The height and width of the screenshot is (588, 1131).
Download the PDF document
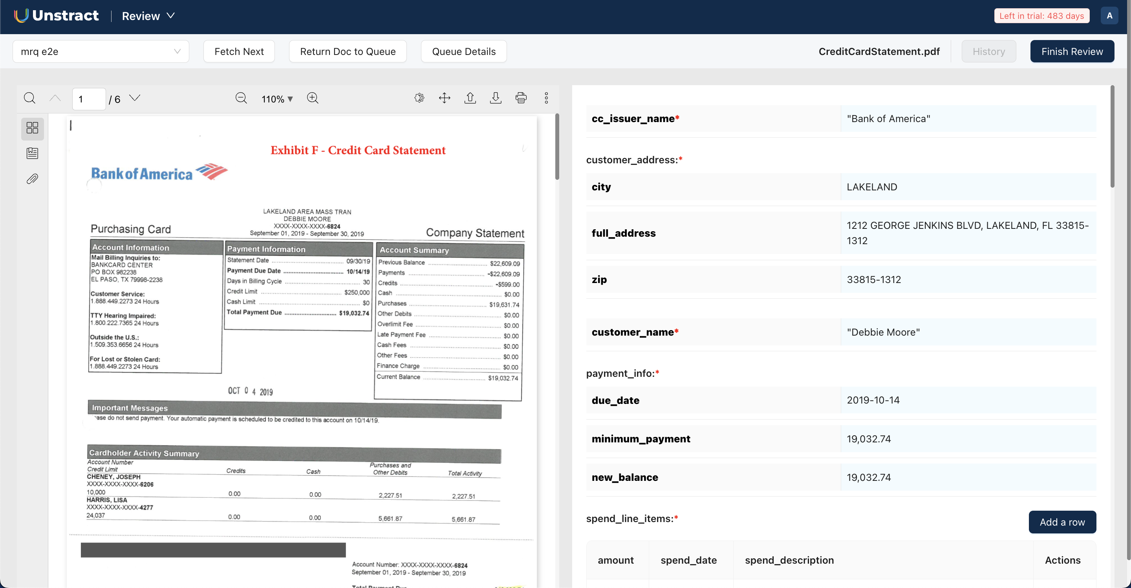(x=495, y=98)
